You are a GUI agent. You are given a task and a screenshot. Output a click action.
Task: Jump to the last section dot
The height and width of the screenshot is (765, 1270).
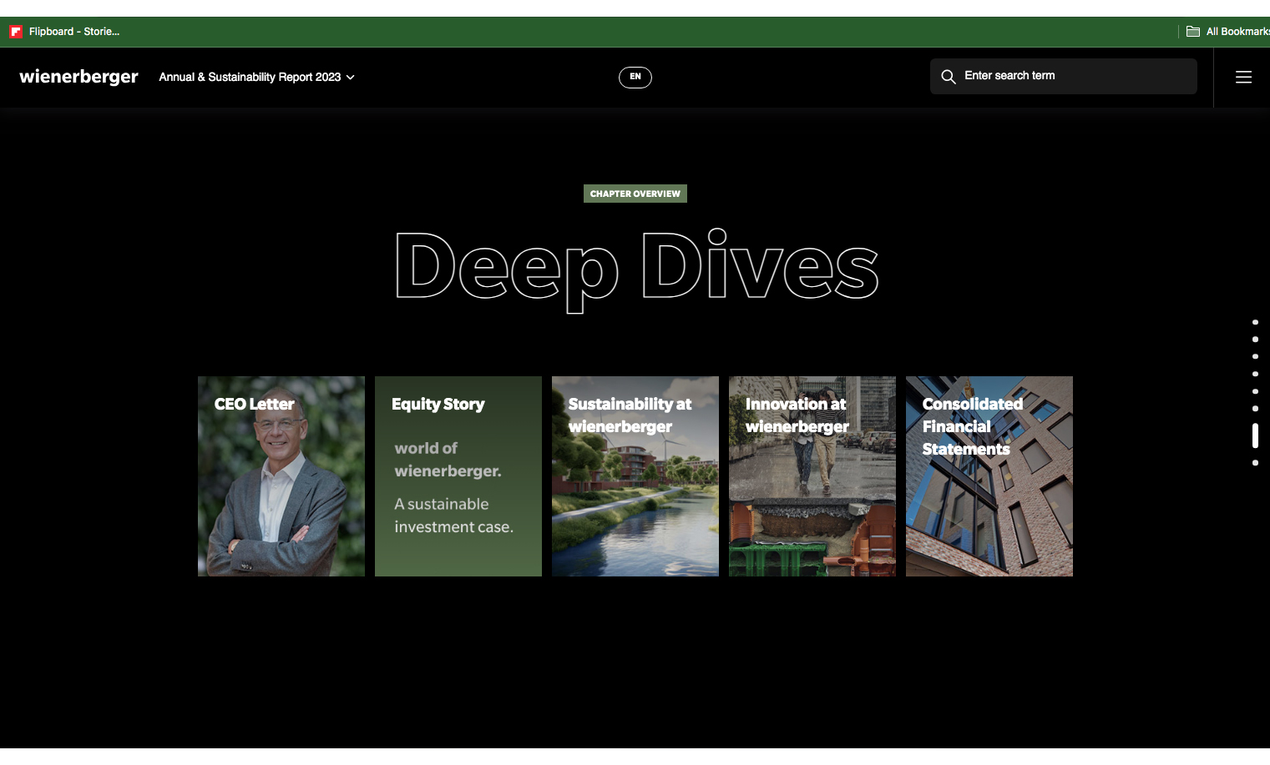1255,463
